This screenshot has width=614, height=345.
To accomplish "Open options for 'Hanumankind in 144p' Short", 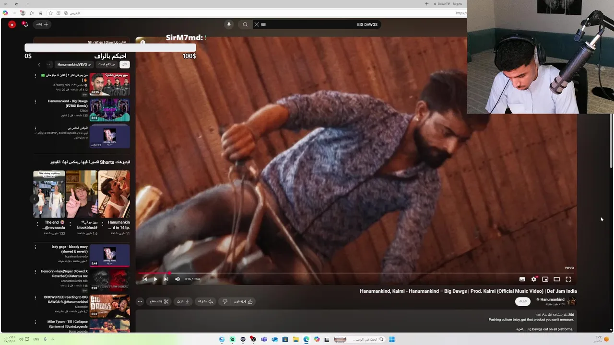I will pyautogui.click(x=102, y=224).
